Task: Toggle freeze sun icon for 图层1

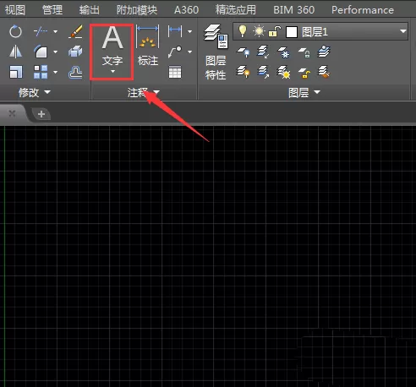Action: click(x=259, y=31)
